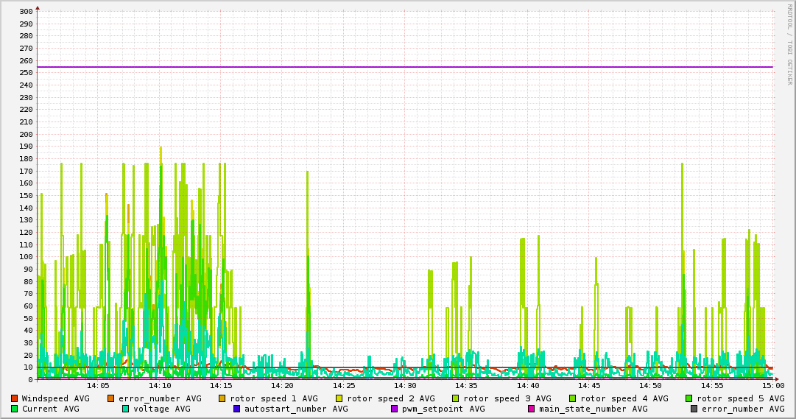Viewport: 796px width, 419px height.
Task: Click the dark gray error_number AVG legend square
Action: tap(694, 409)
